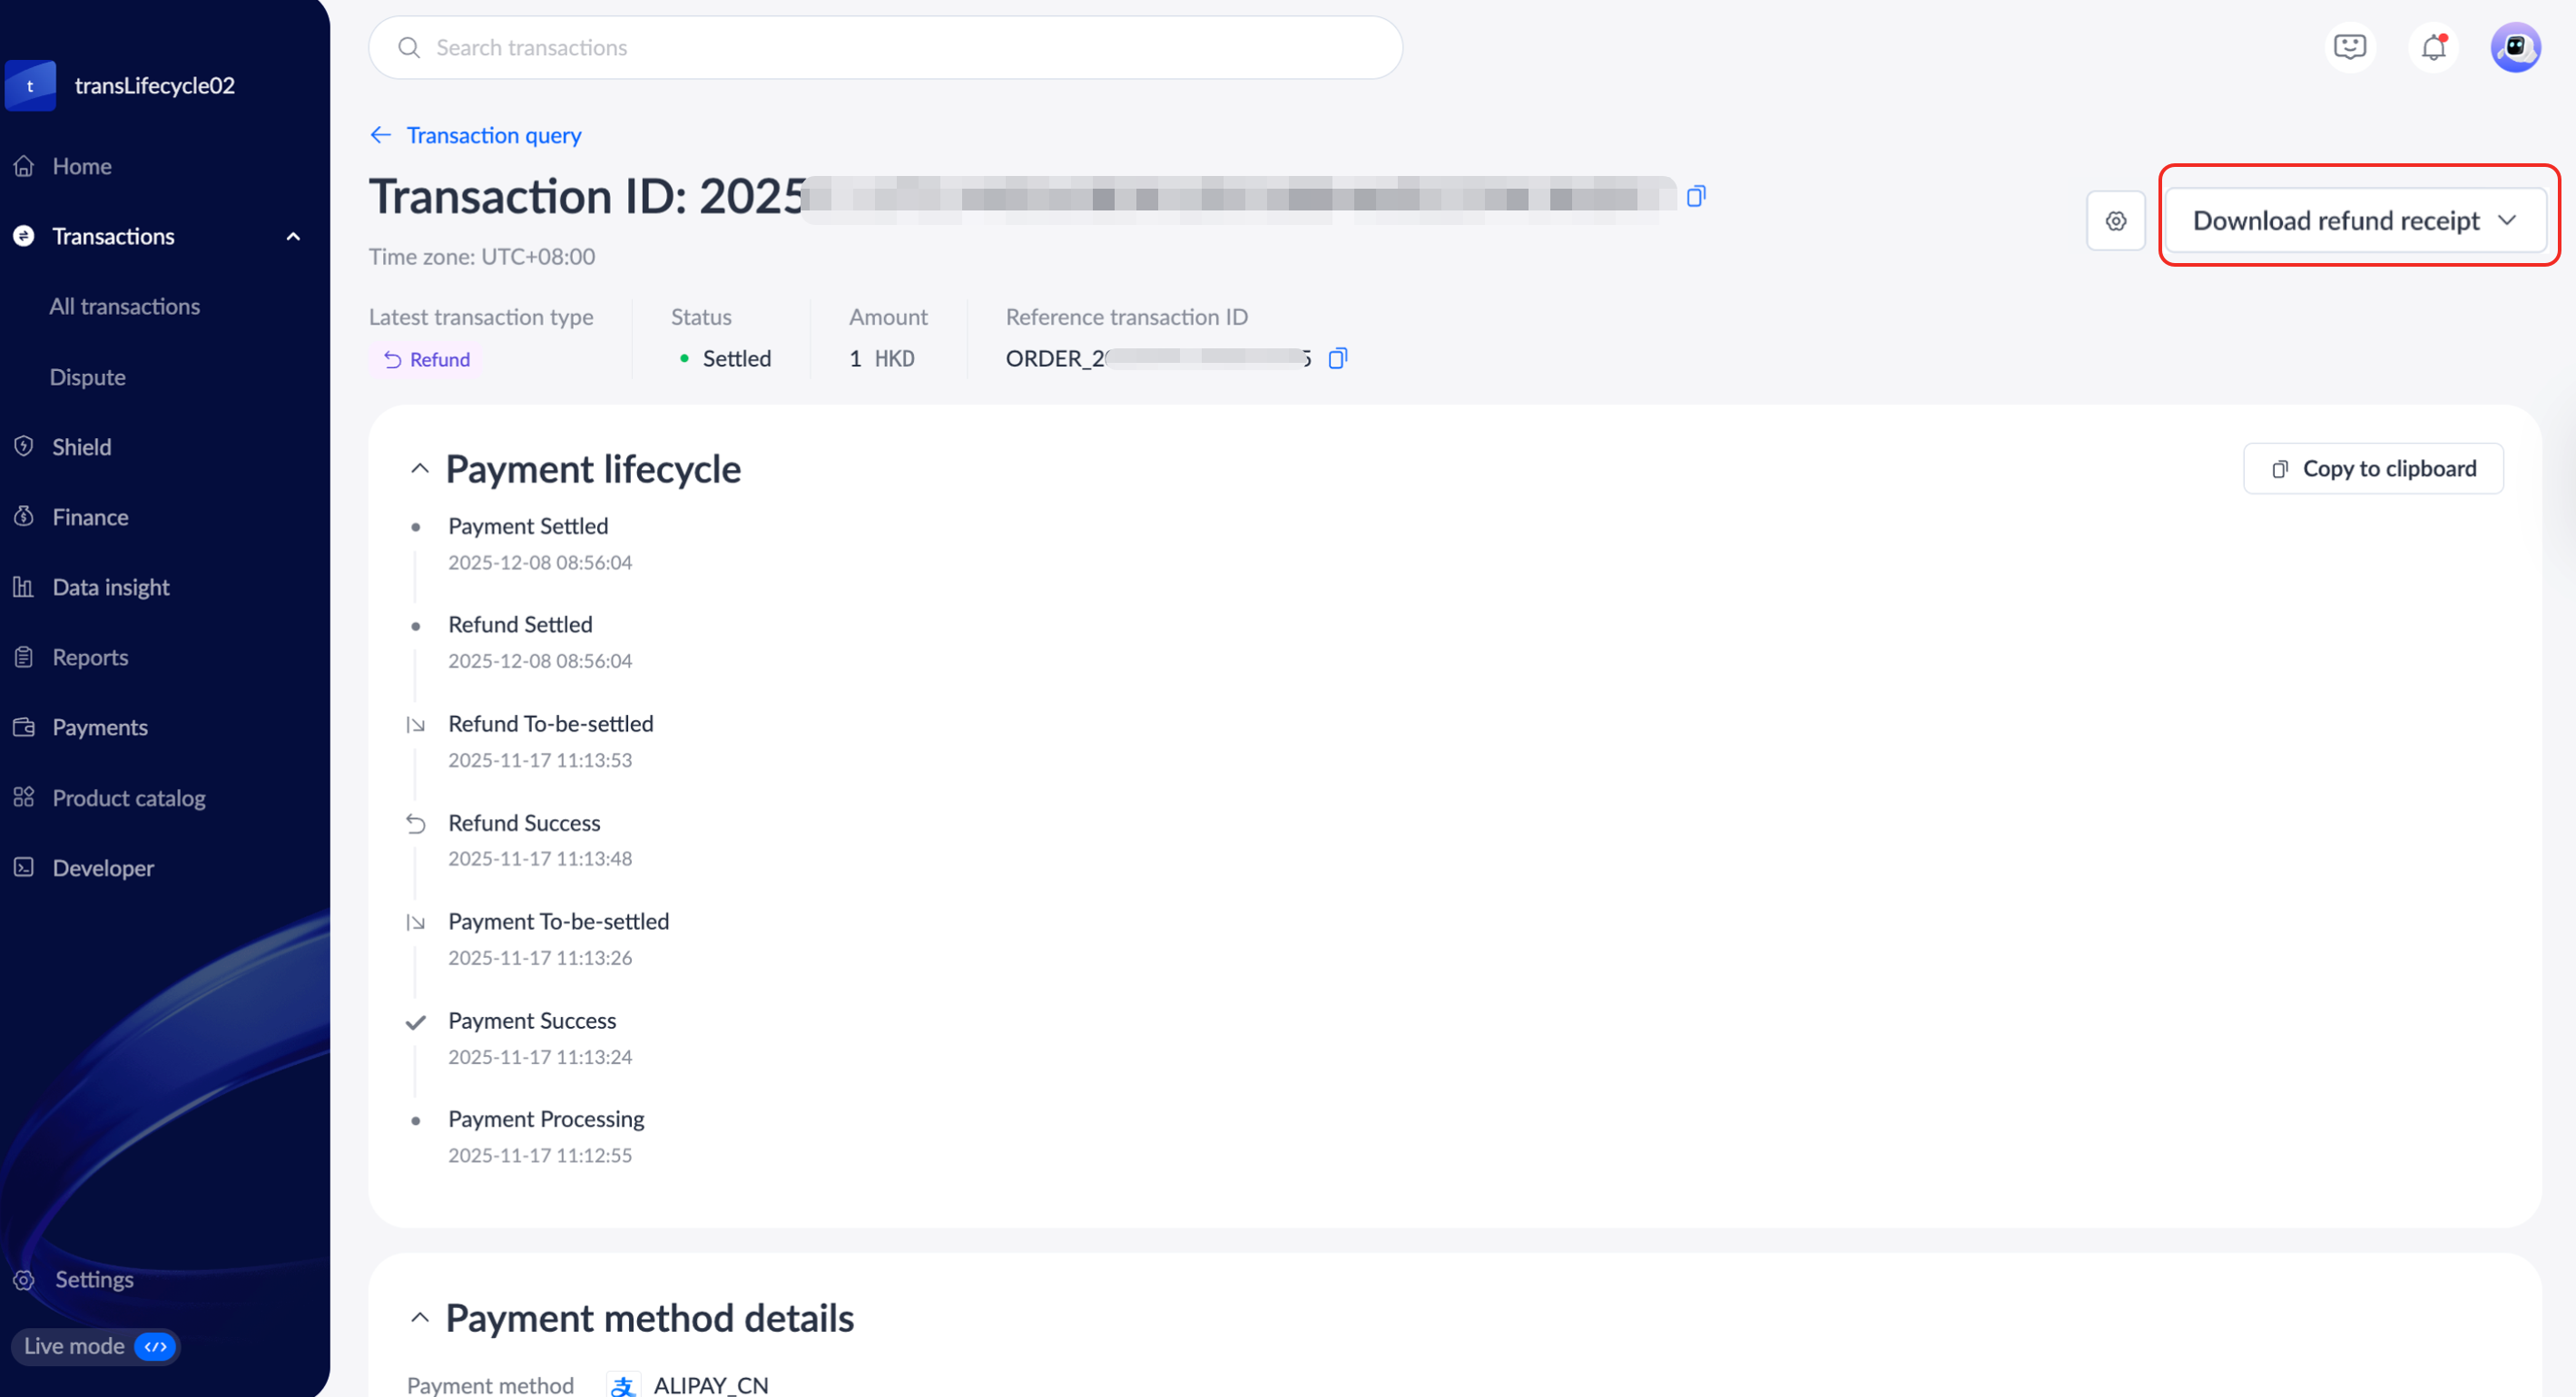Collapse the Transactions sidebar menu
The image size is (2576, 1397).
(x=293, y=237)
